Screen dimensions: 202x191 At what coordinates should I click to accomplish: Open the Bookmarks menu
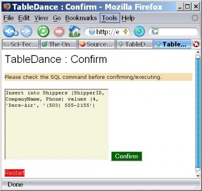coord(81,18)
